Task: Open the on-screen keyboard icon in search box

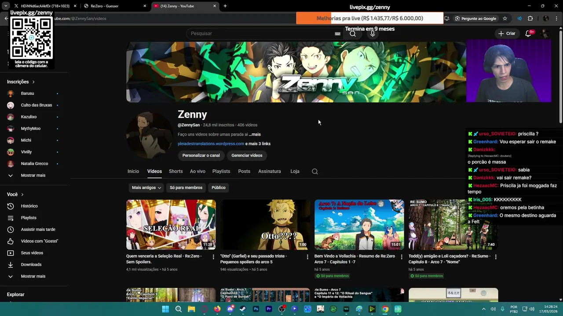Action: (337, 34)
